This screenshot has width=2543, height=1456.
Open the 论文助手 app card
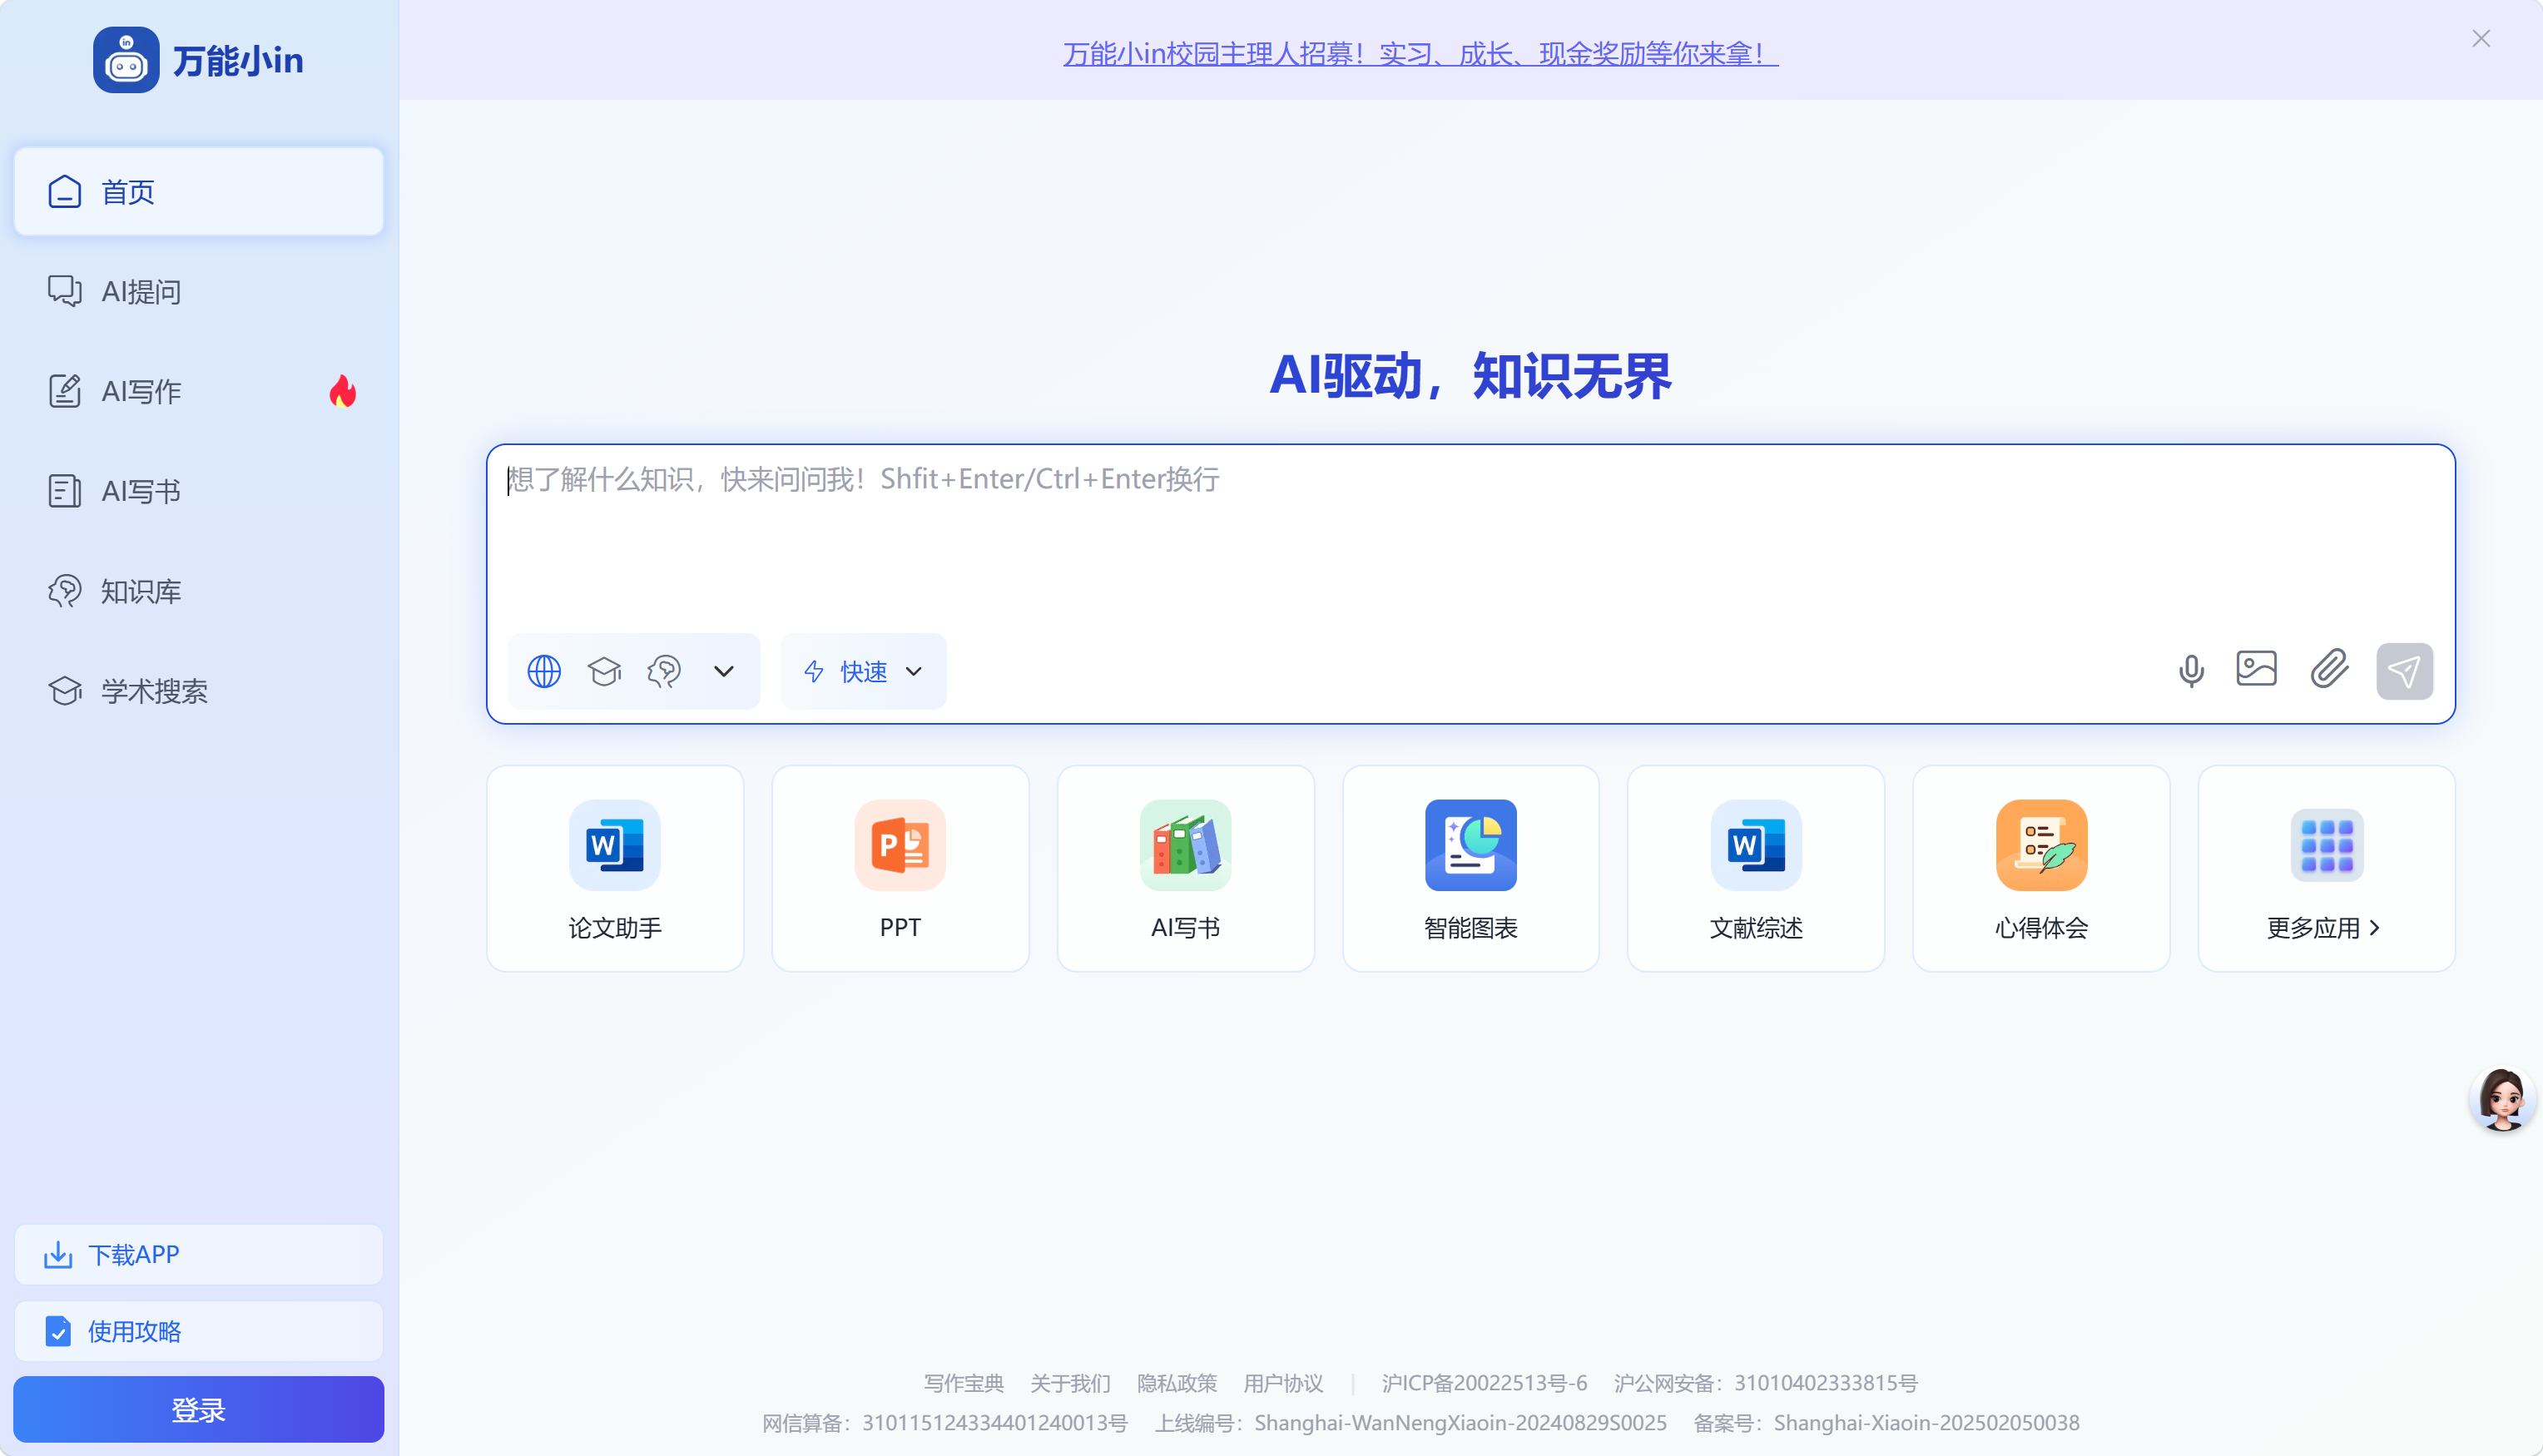[615, 868]
